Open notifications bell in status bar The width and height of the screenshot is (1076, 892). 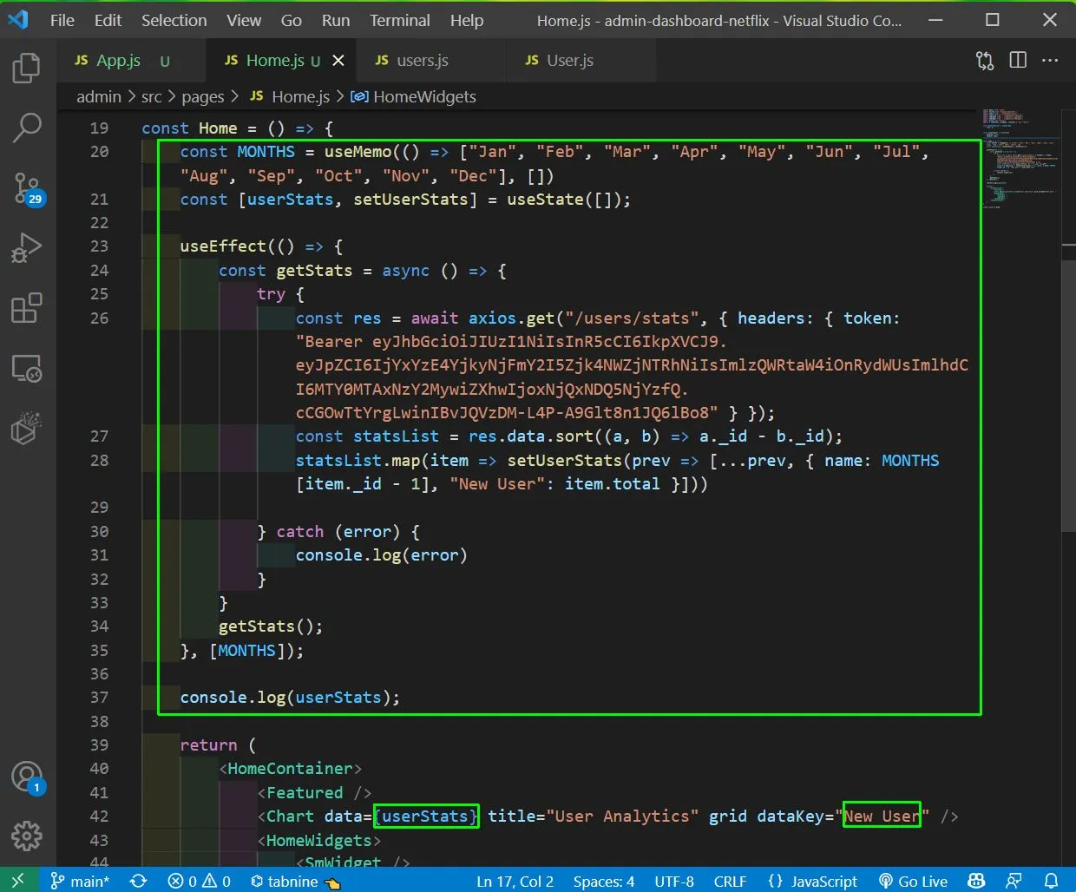[1051, 881]
